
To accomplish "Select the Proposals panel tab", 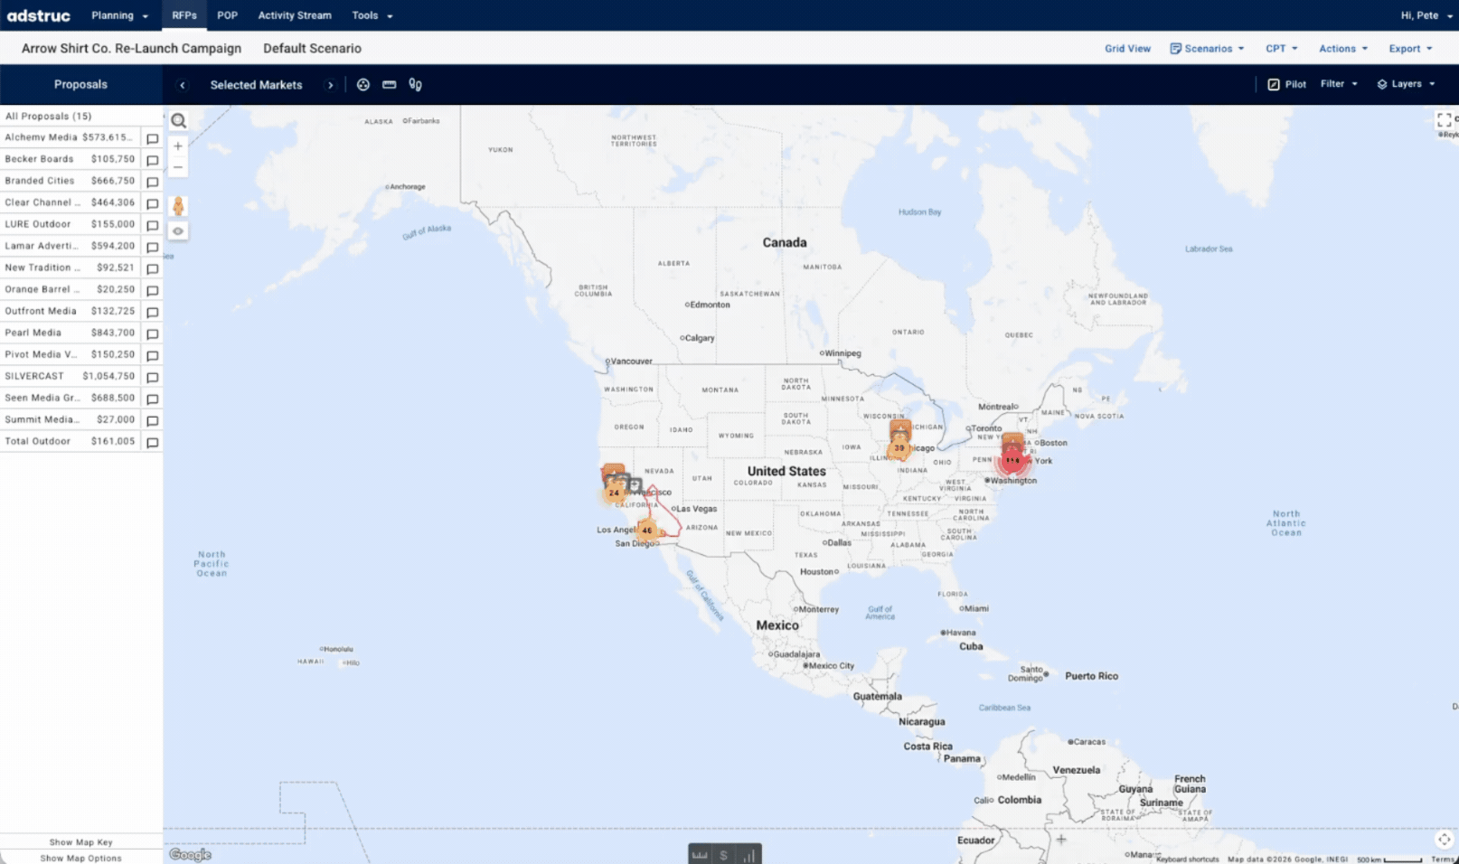I will pyautogui.click(x=80, y=85).
